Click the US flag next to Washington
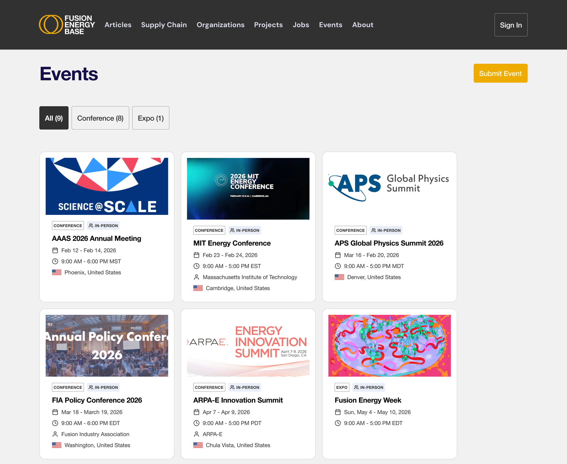Image resolution: width=567 pixels, height=464 pixels. 57,445
